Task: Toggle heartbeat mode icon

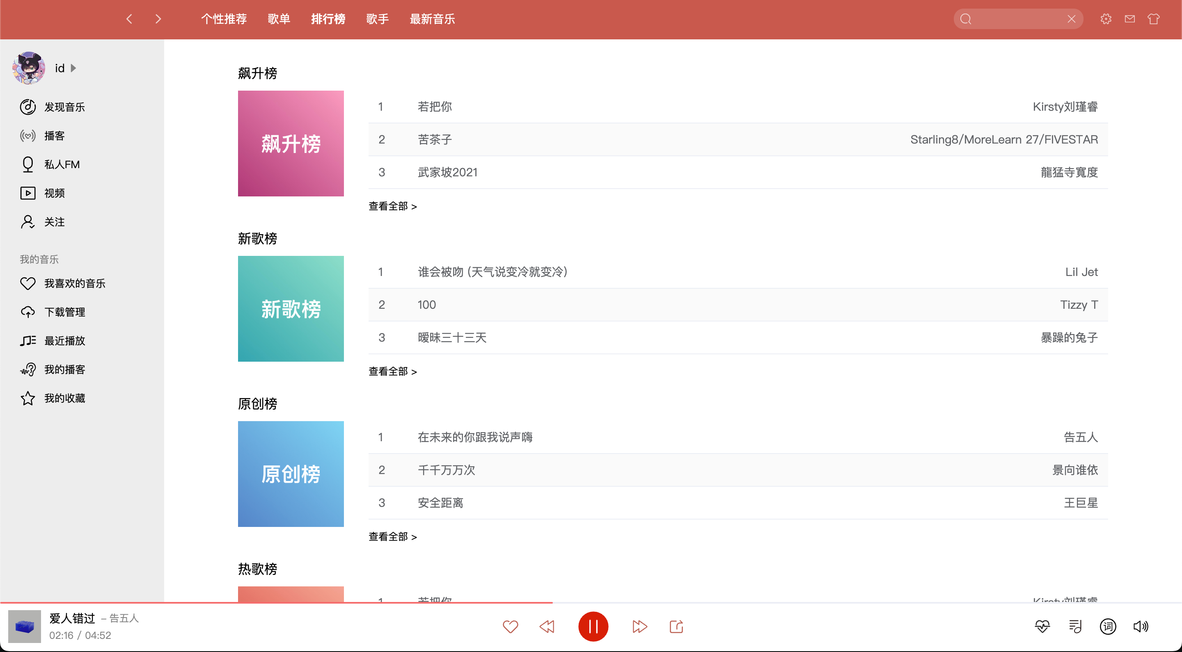Action: point(1042,626)
